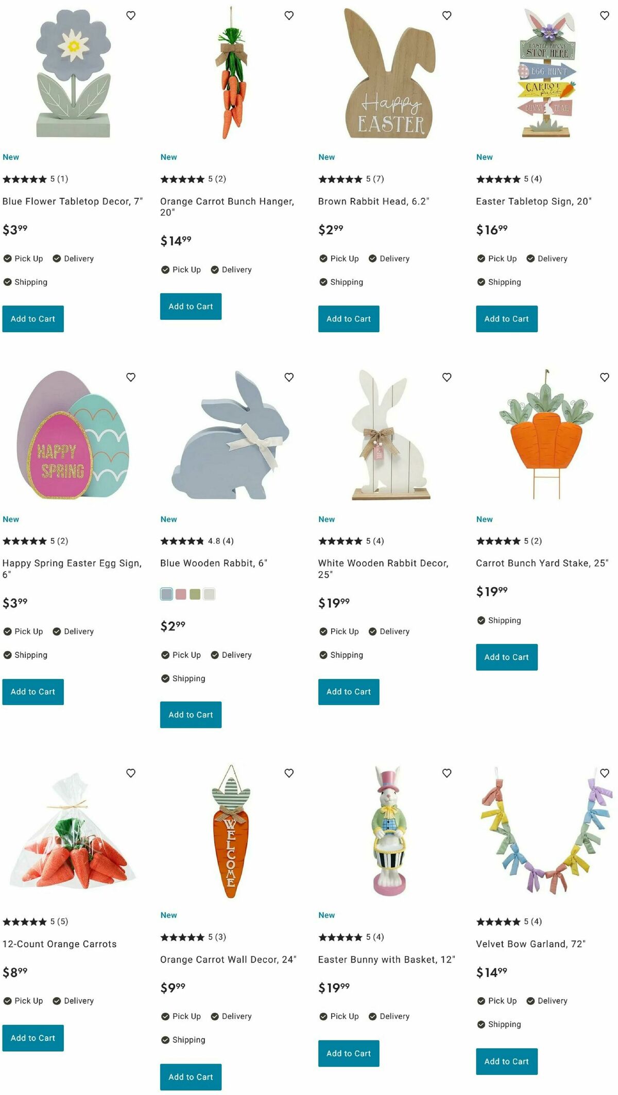618x1095 pixels.
Task: Add Blue Flower Tabletop Decor to cart
Action: [x=33, y=319]
